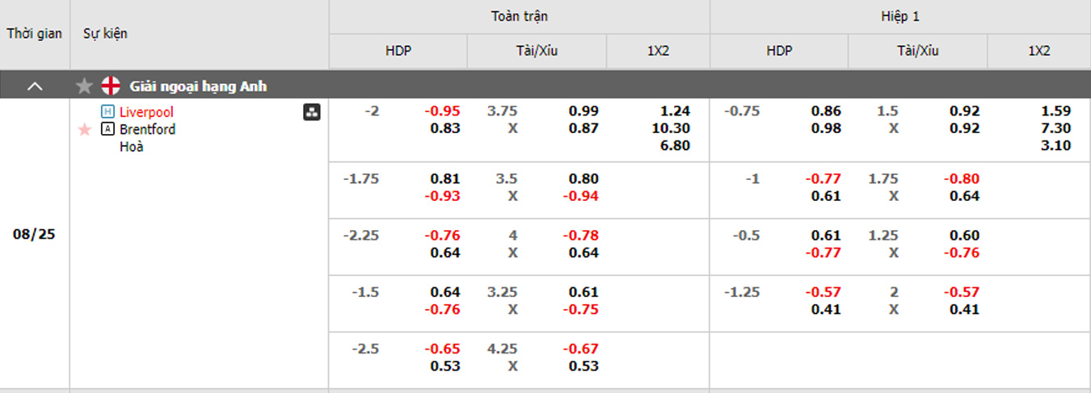Click the England flag icon

pyautogui.click(x=111, y=86)
